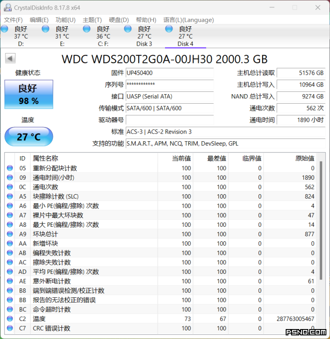The image size is (330, 339).
Task: Click the status dot for attribute 05
Action: tap(9, 168)
